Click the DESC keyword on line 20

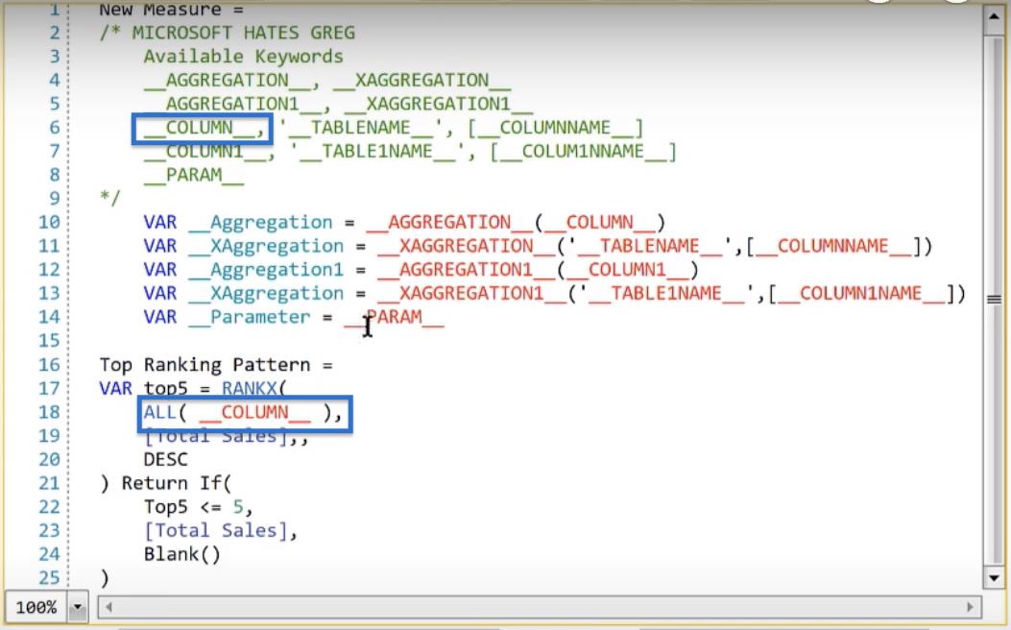click(166, 460)
